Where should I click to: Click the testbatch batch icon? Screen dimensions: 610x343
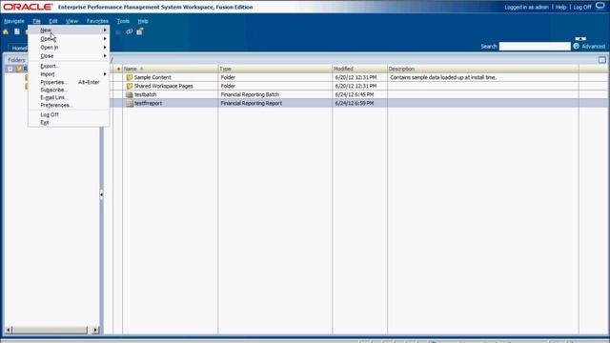click(130, 94)
